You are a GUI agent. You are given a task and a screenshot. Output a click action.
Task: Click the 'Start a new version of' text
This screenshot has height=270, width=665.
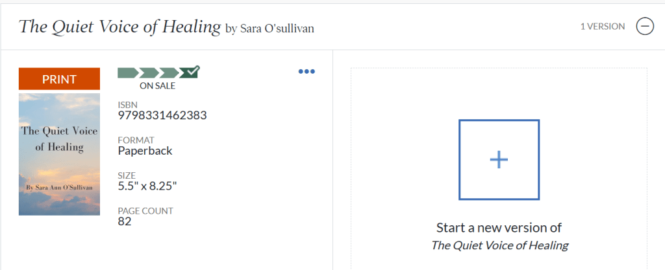[x=499, y=228]
